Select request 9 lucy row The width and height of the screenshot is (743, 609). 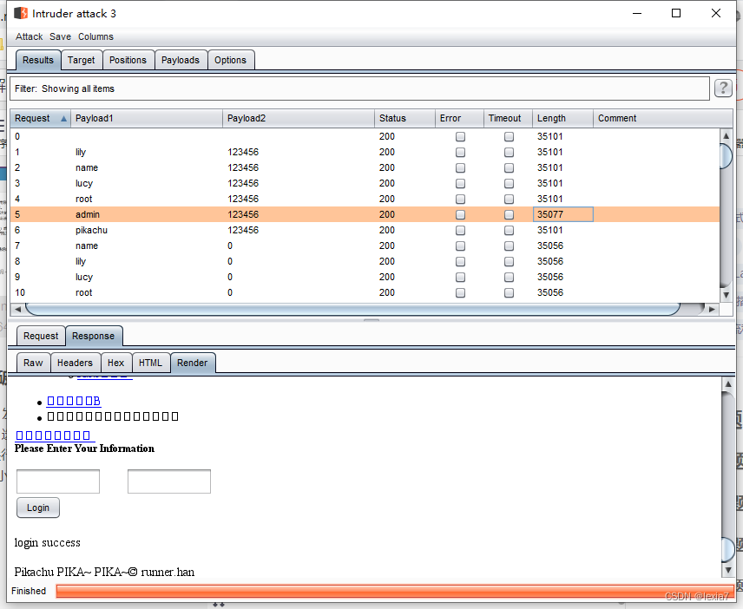(x=365, y=277)
